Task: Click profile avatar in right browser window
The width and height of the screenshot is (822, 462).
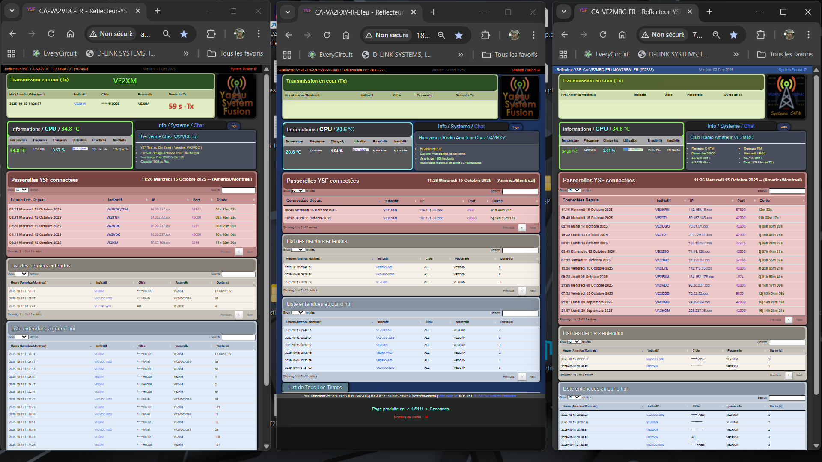Action: (x=789, y=35)
